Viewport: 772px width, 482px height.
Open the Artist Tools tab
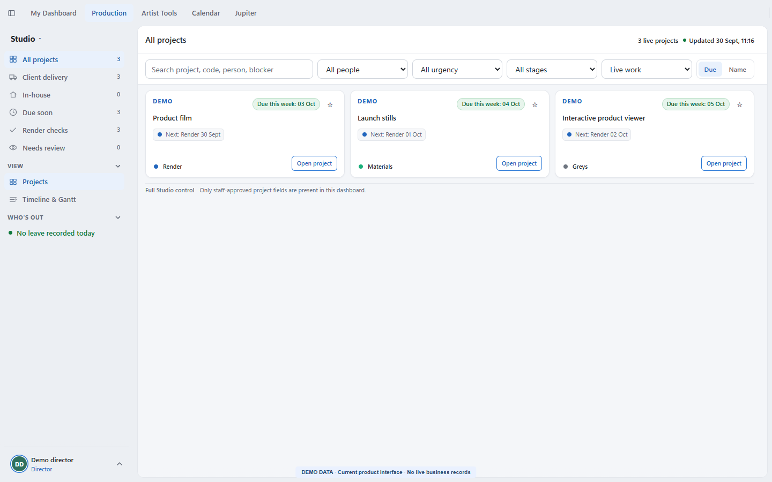pyautogui.click(x=159, y=13)
